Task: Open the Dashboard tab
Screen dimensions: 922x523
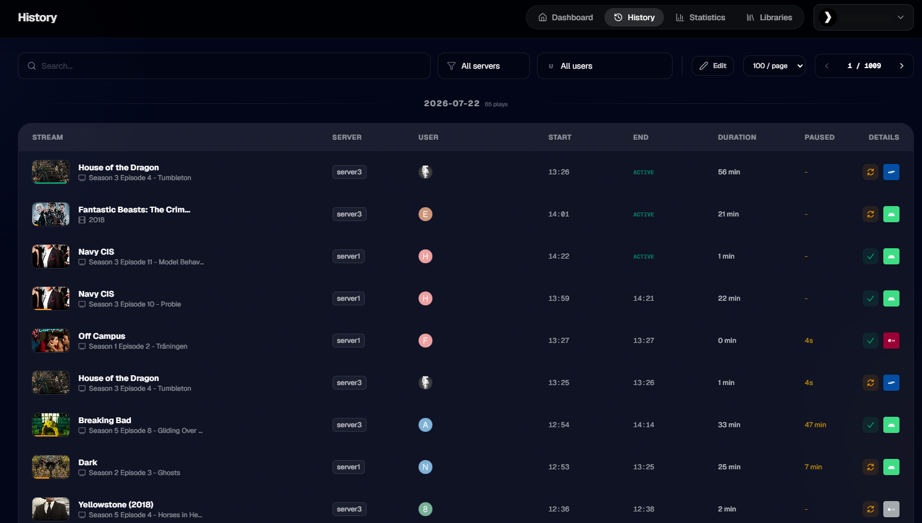Action: point(566,17)
